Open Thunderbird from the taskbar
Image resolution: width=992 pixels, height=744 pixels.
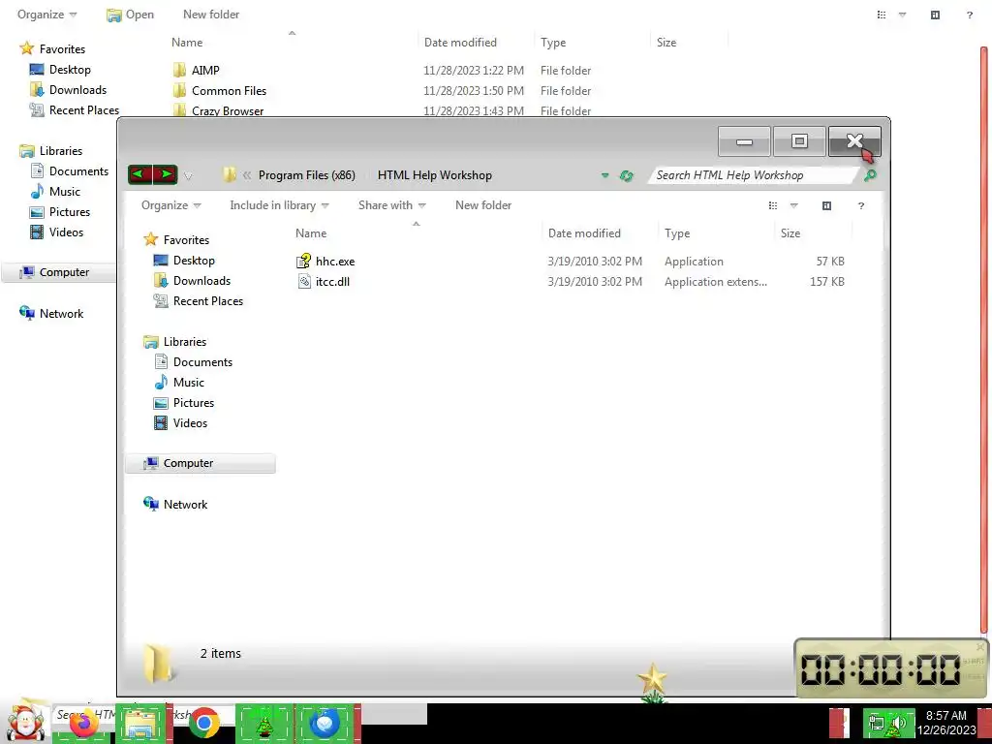point(325,723)
